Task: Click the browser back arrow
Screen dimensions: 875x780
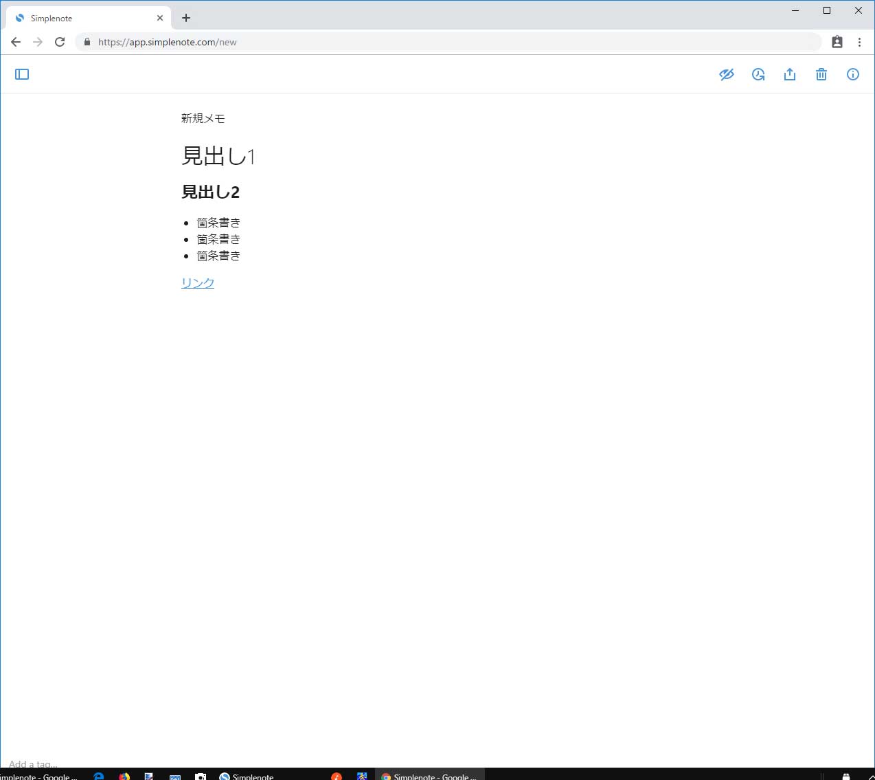Action: tap(15, 42)
